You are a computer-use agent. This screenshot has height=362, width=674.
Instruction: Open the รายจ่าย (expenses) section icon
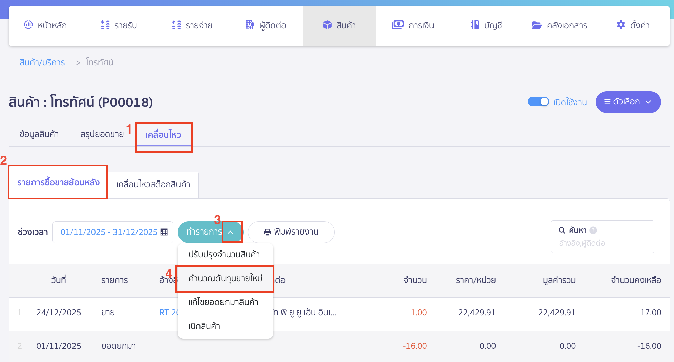(176, 25)
